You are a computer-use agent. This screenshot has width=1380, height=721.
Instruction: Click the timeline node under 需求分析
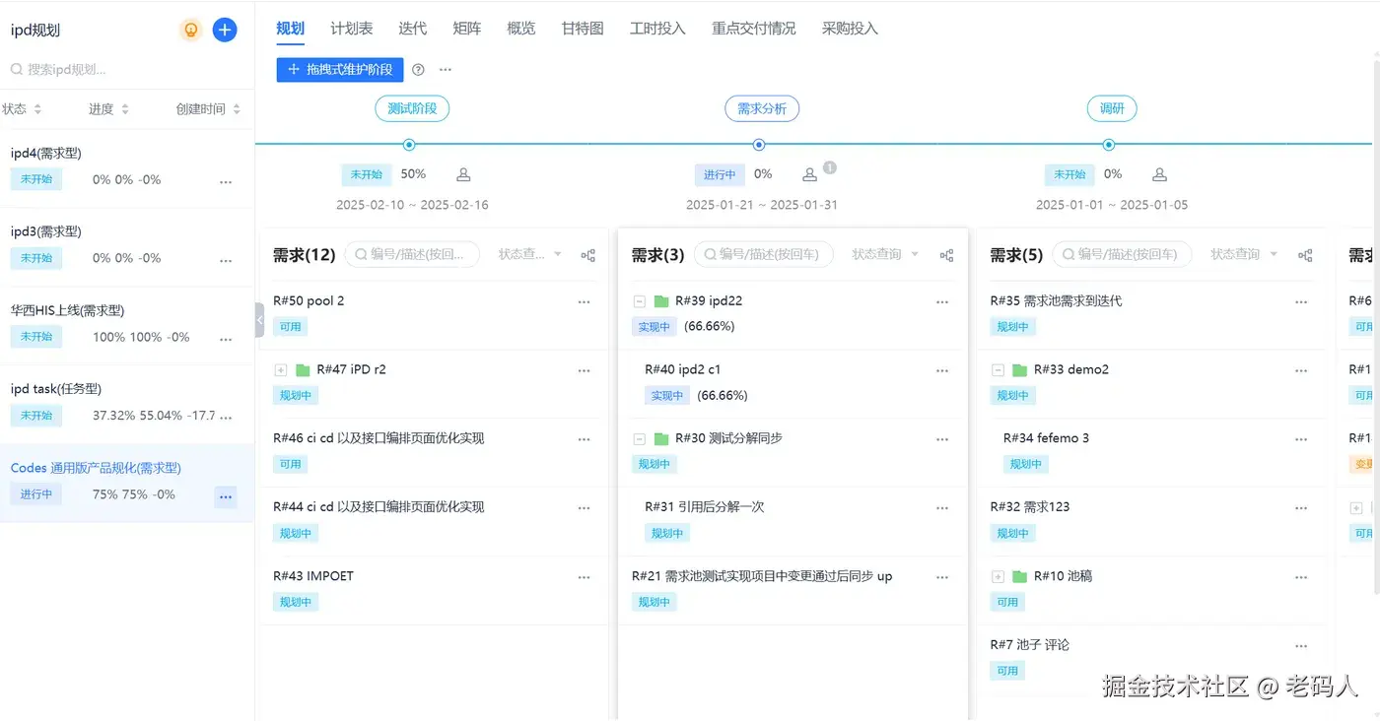759,145
